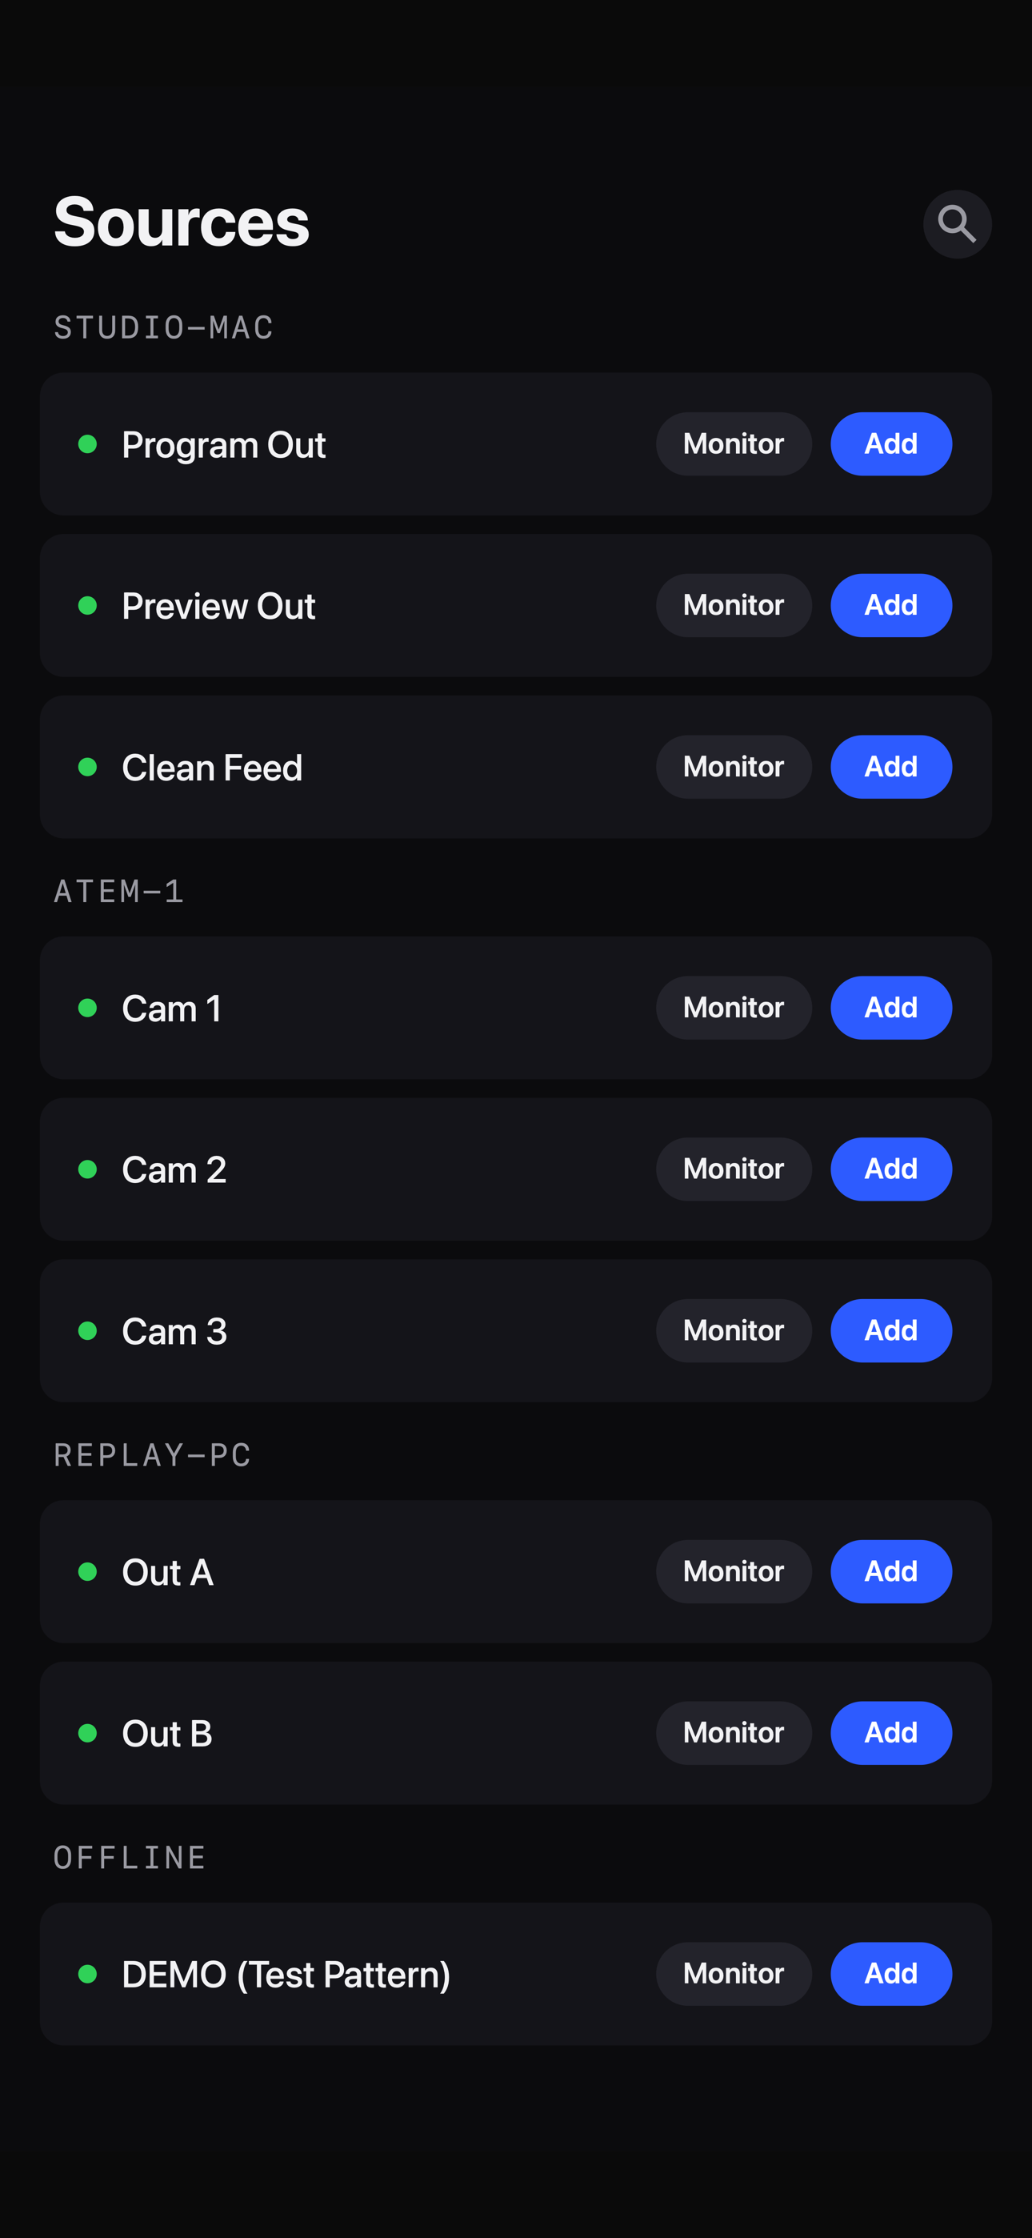Click the green status dot beside Cam 2
The height and width of the screenshot is (2238, 1032).
(88, 1169)
